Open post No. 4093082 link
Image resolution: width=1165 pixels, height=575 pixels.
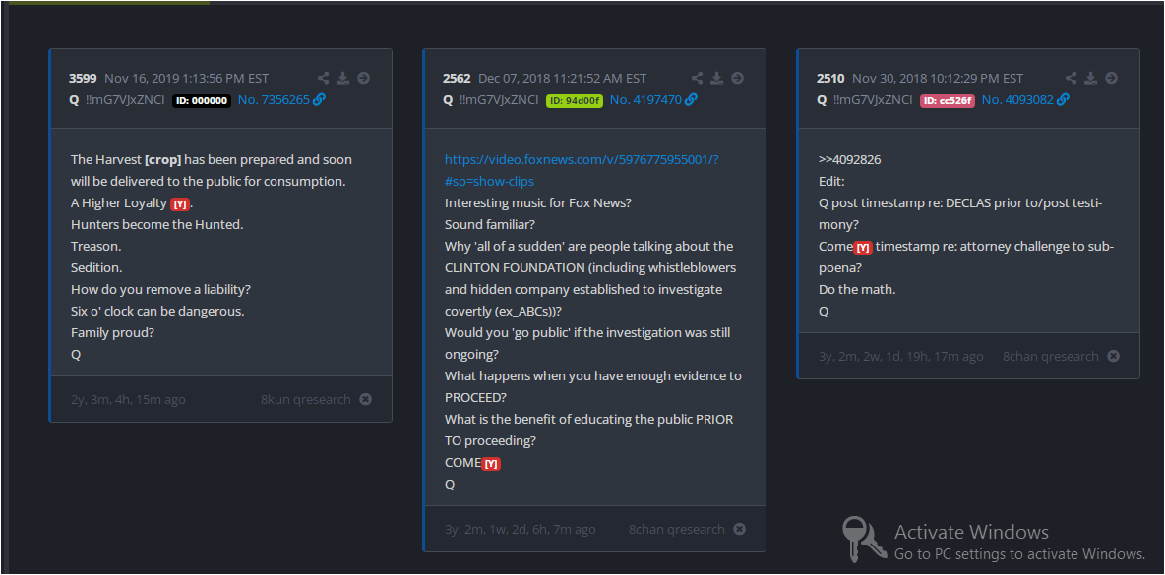[x=1017, y=99]
